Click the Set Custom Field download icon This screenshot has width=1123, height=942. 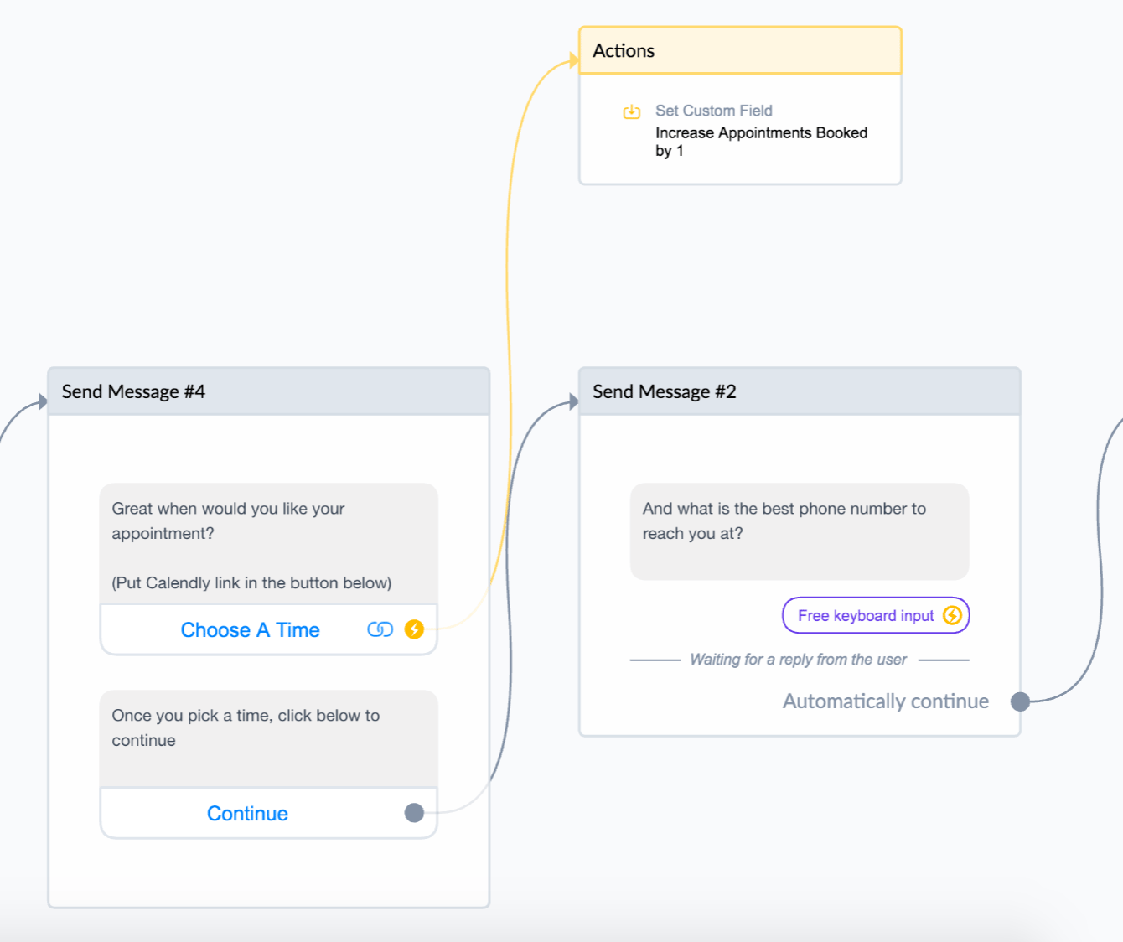(x=632, y=111)
